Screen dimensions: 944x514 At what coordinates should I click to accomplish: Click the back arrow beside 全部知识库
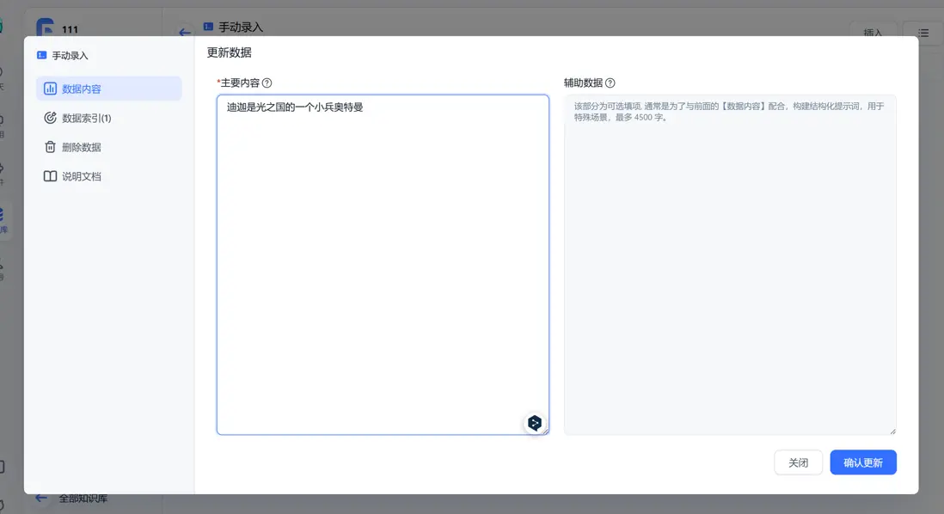tap(41, 499)
